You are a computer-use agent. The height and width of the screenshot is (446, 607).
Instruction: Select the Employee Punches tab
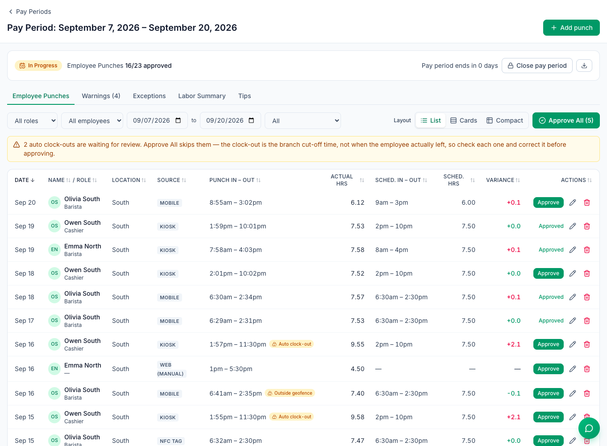(41, 96)
